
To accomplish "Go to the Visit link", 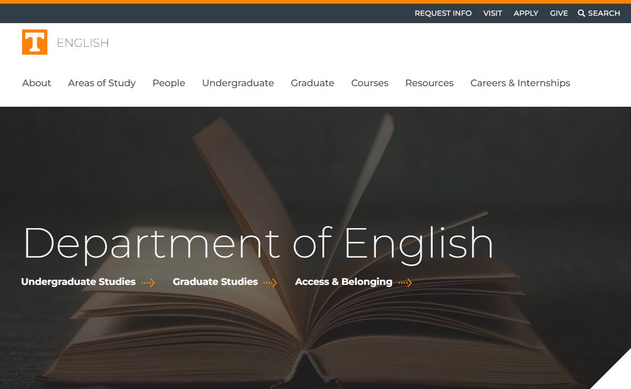I will pos(493,13).
